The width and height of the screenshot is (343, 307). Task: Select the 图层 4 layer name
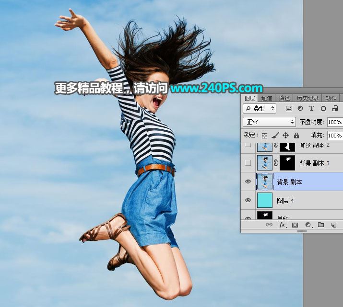click(285, 201)
